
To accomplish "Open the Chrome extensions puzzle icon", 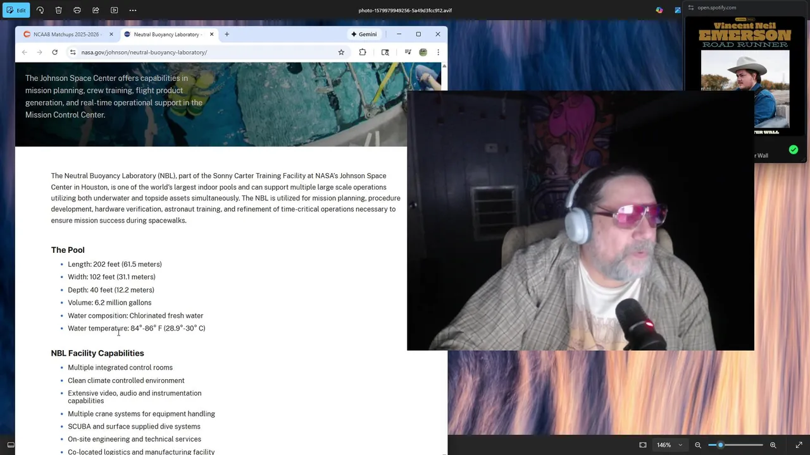I will click(363, 52).
